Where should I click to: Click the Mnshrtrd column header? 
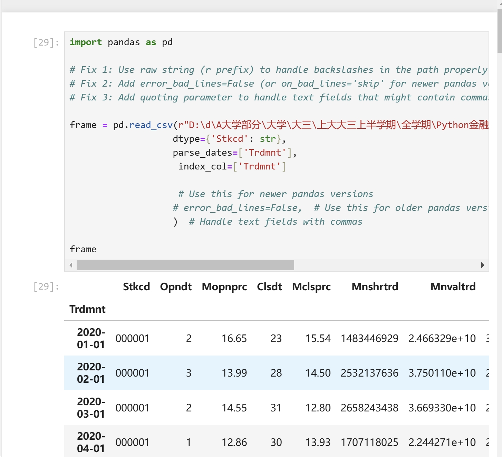click(375, 286)
